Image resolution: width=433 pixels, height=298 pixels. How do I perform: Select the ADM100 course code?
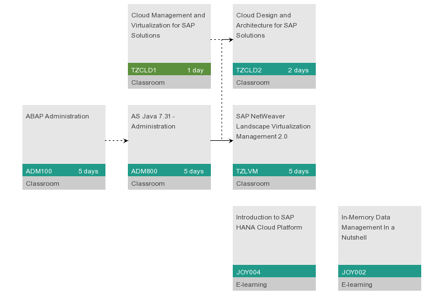[39, 171]
